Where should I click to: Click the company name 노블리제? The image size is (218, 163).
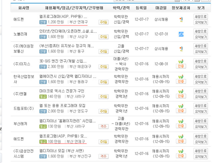[x=20, y=34]
